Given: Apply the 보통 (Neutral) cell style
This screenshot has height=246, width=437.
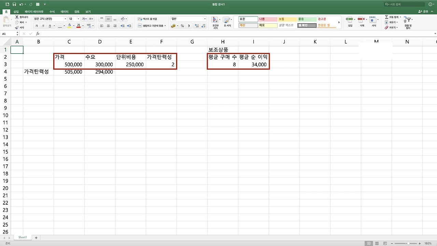Looking at the screenshot, I should point(287,19).
